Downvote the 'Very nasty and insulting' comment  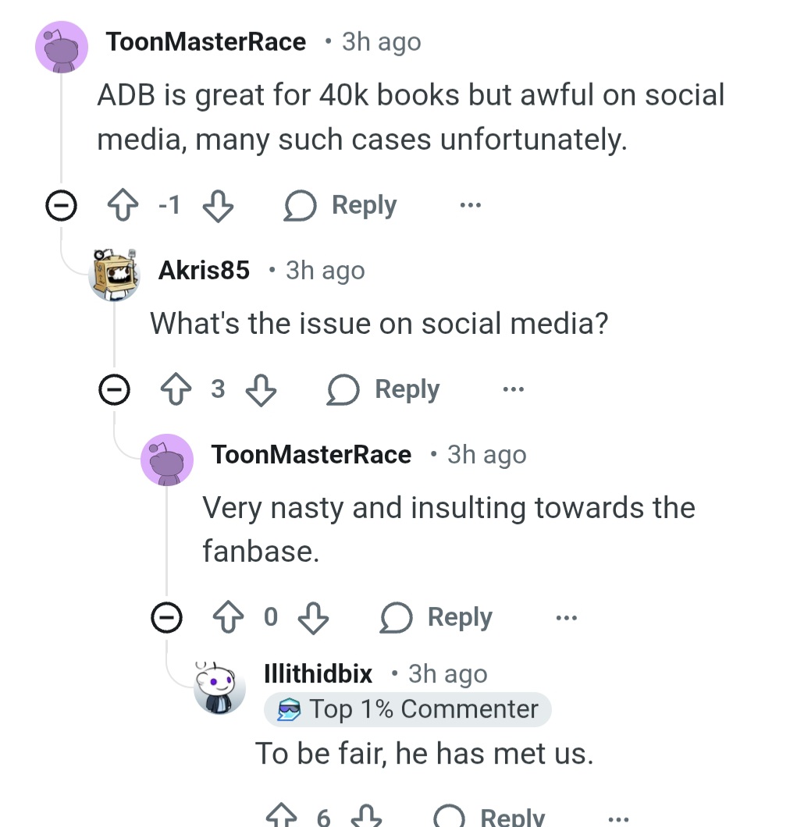(x=313, y=618)
